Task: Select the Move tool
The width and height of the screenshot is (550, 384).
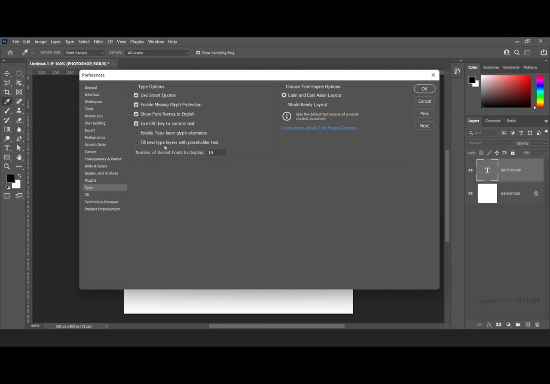Action: click(7, 73)
